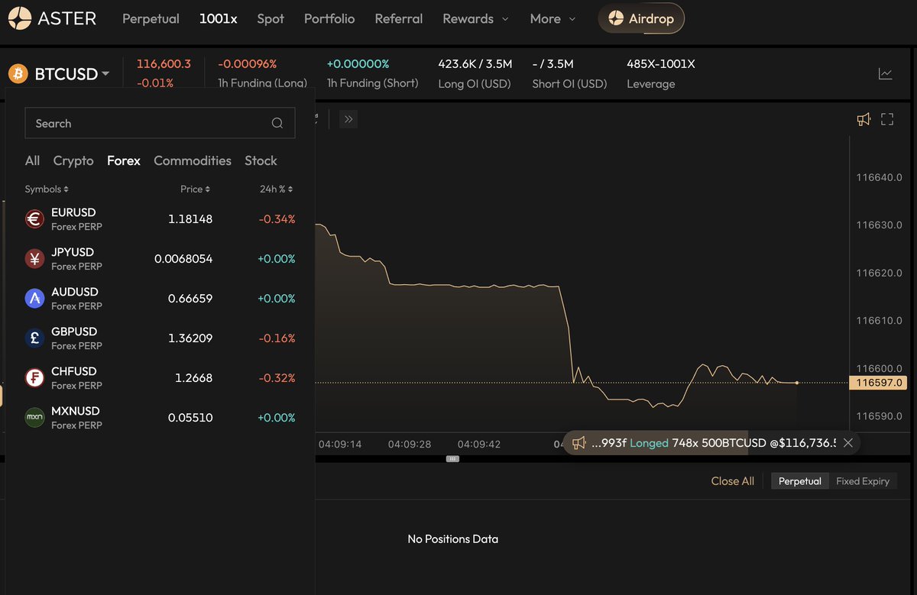Select the Crypto market tab
This screenshot has width=917, height=595.
73,160
